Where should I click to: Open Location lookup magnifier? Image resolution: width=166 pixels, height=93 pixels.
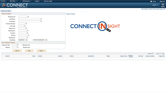tap(28, 33)
